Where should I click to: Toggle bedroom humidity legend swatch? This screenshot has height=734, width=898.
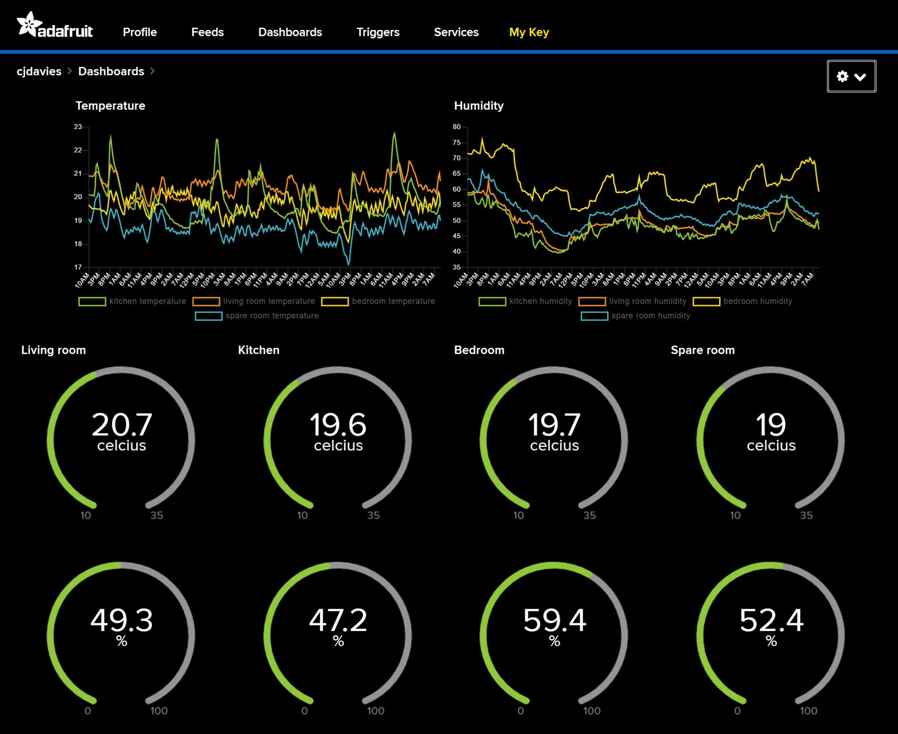(706, 302)
